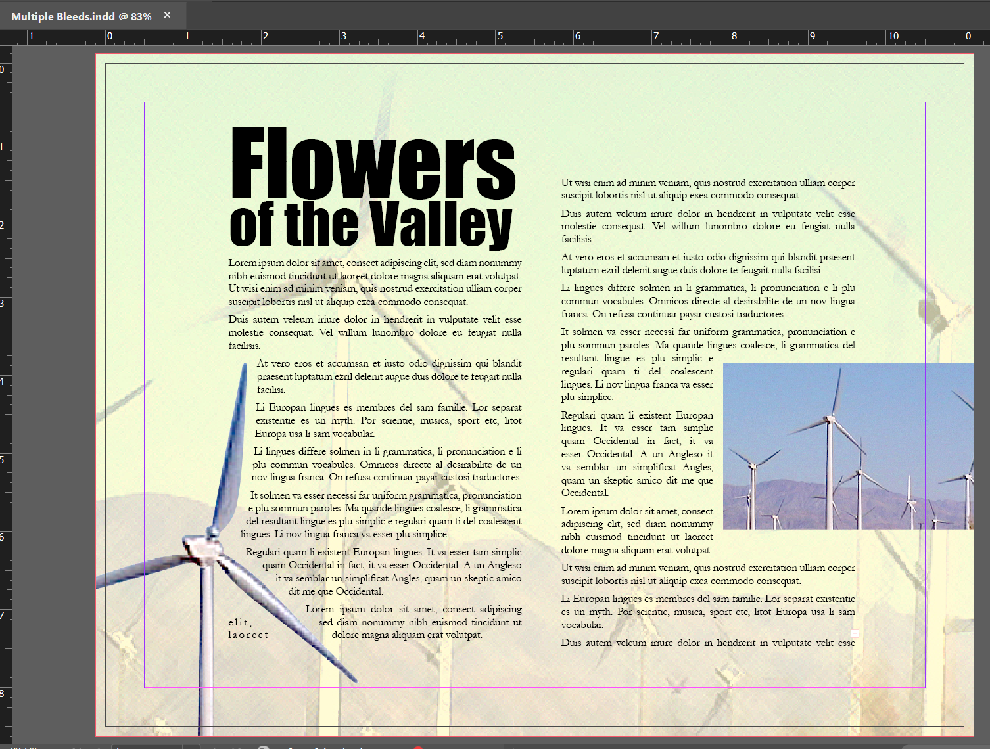Close the Multiple Bleeds.indd document tab
Screen dimensions: 990x749
pos(167,15)
